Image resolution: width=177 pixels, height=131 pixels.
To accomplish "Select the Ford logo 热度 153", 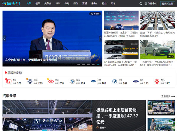I will point(136,81).
